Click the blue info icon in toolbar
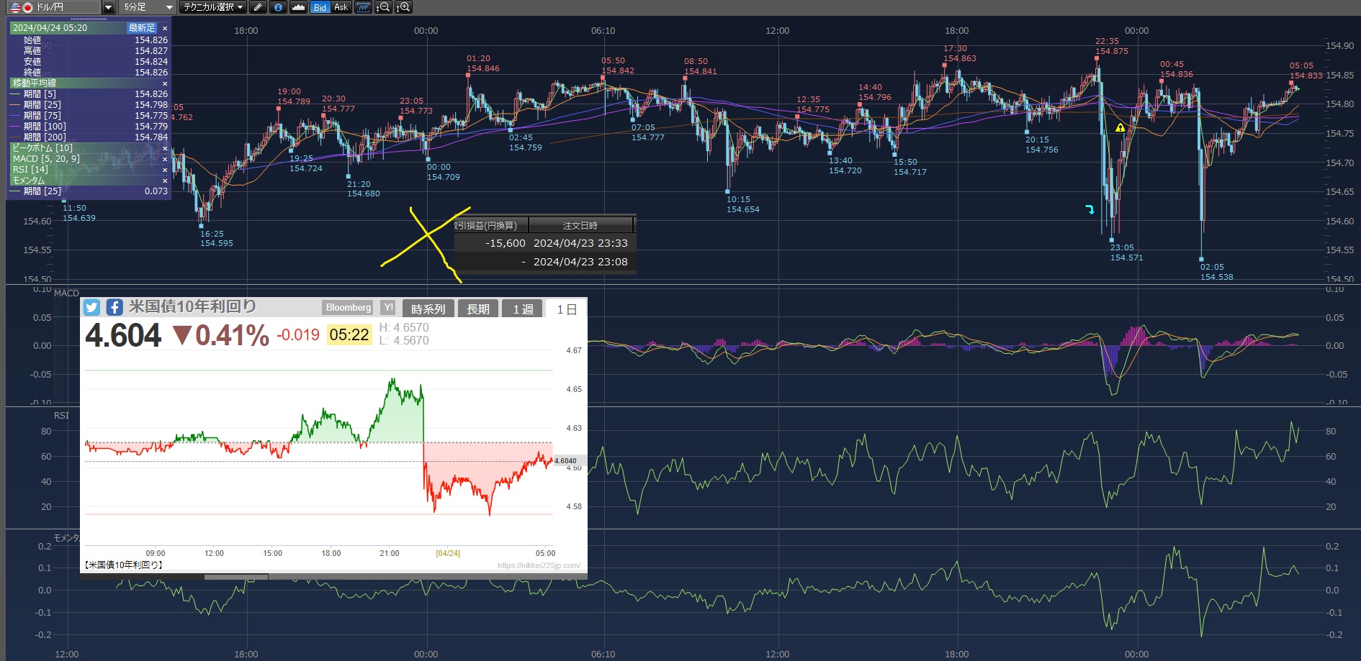Image resolution: width=1361 pixels, height=661 pixels. (278, 7)
